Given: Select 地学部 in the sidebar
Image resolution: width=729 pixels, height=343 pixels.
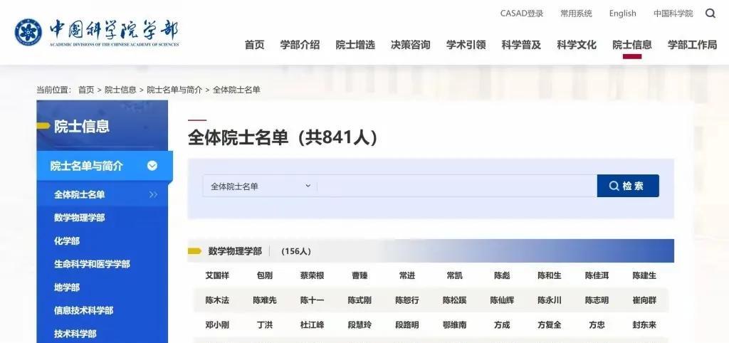Looking at the screenshot, I should click(66, 287).
